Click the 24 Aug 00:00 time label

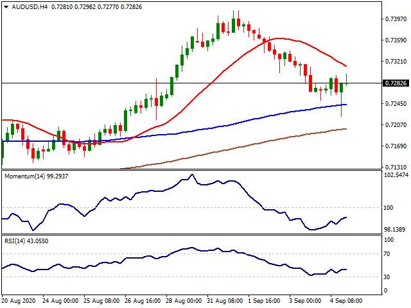click(x=60, y=301)
